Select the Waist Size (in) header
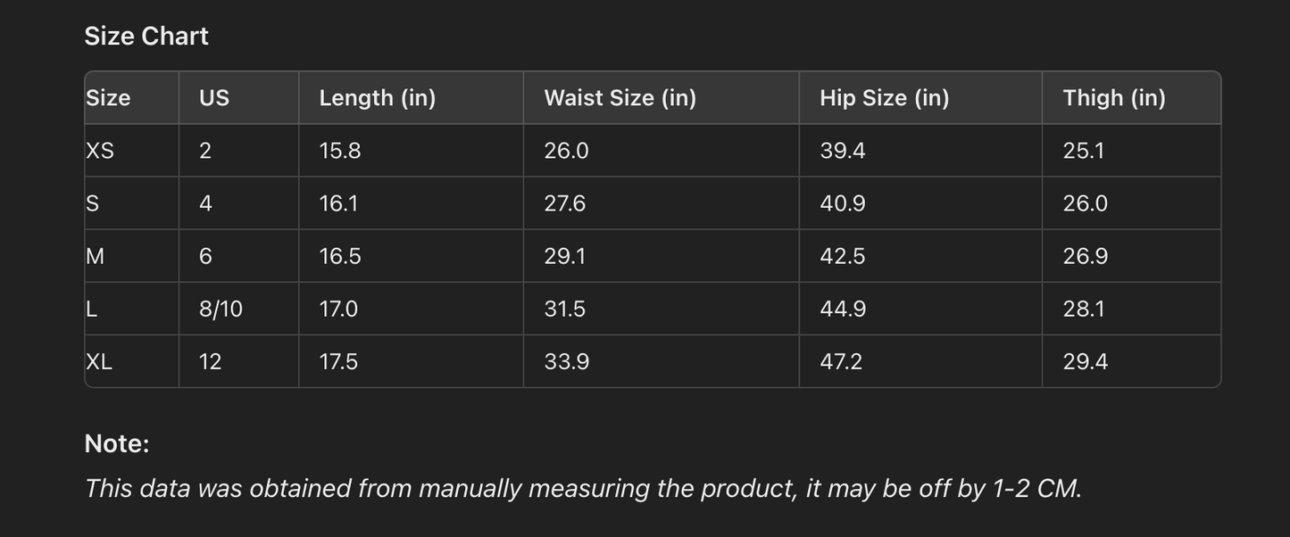 coord(620,98)
